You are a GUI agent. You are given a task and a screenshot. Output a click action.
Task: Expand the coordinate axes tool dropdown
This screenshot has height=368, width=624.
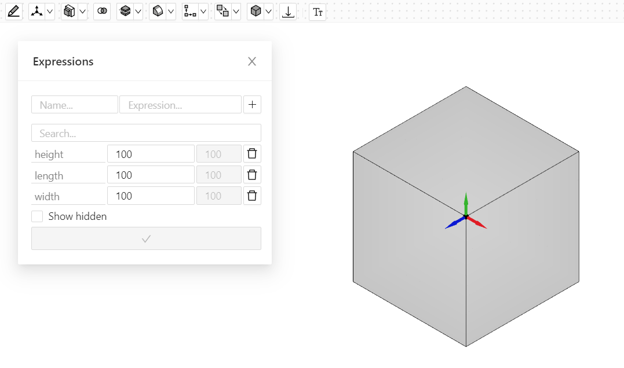click(50, 11)
